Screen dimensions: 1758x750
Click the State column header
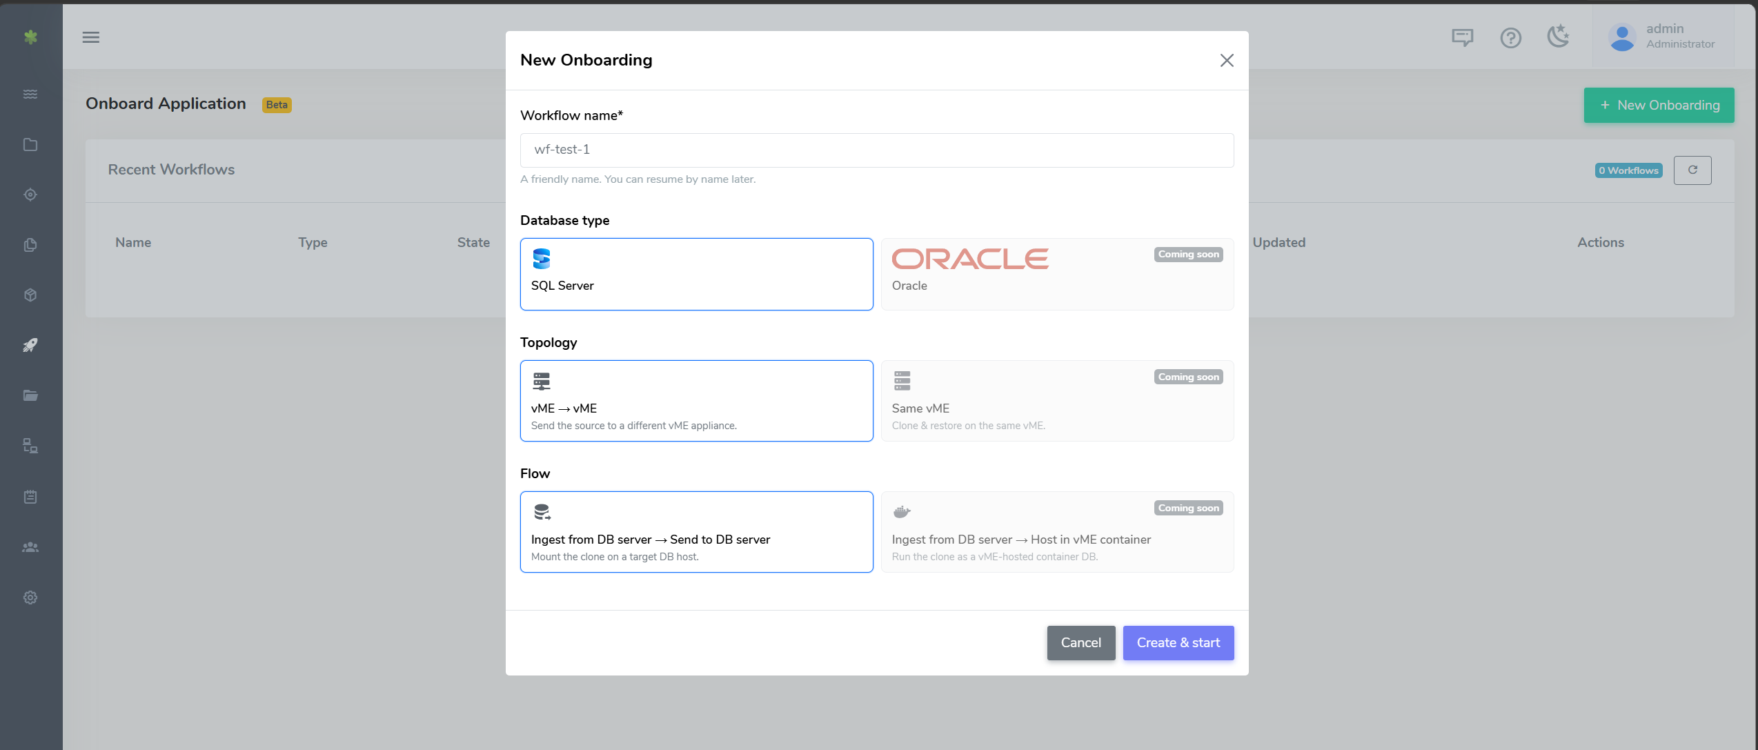[x=473, y=242]
